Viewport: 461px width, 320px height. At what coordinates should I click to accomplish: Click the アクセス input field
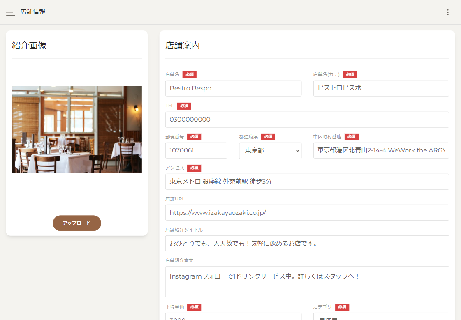click(307, 182)
